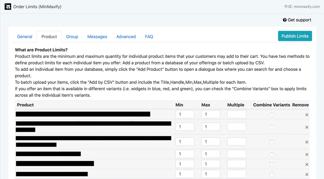Click the X icon on third product row

[x=307, y=142]
